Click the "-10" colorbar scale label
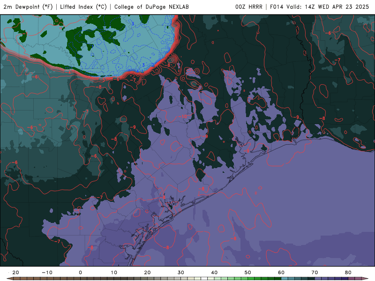375x281 pixels. click(47, 273)
